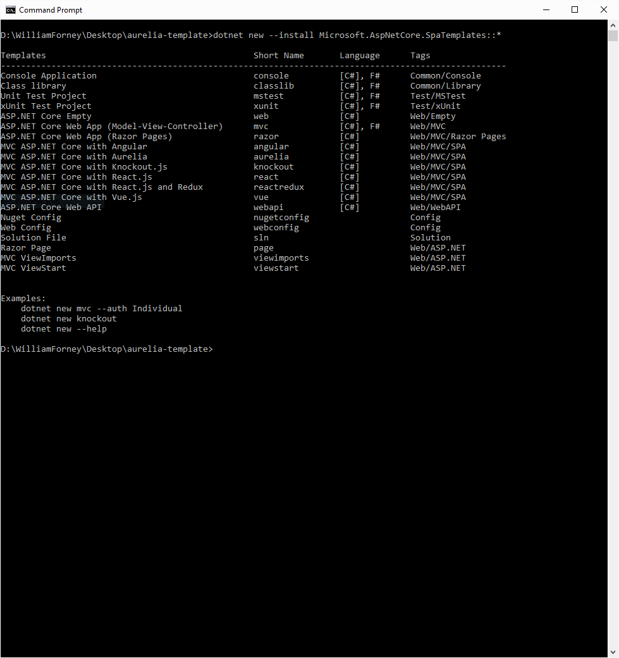The image size is (619, 658).
Task: Click the 'aurelia' short name entry
Action: coord(271,157)
